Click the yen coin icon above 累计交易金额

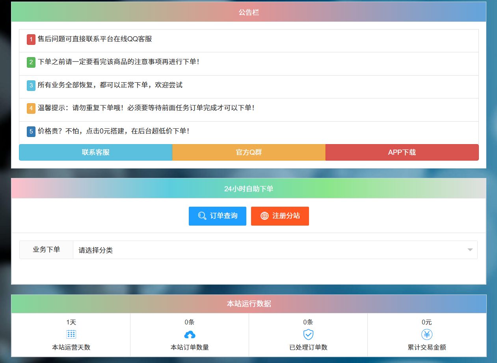pyautogui.click(x=427, y=334)
